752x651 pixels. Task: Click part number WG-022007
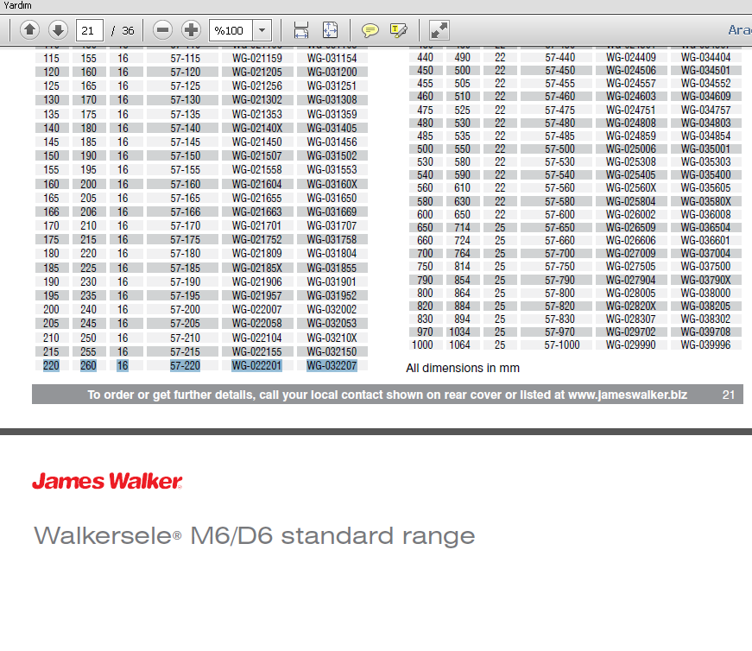click(257, 309)
